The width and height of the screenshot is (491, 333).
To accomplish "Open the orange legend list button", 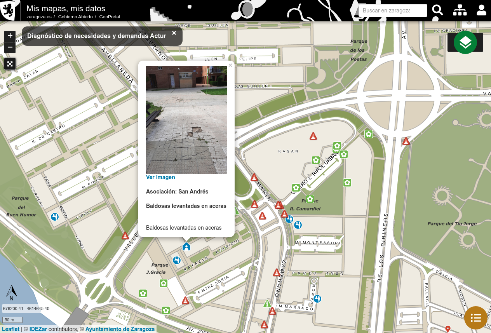I will click(x=475, y=318).
